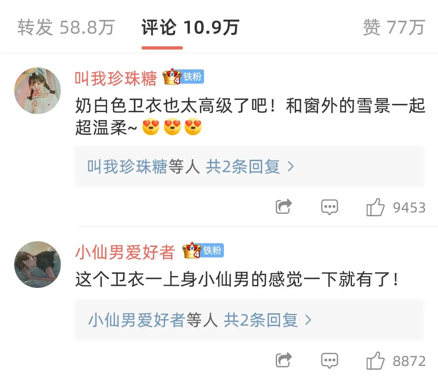Open profile via red username 叫我珍珠糖
The height and width of the screenshot is (376, 438).
pos(116,78)
